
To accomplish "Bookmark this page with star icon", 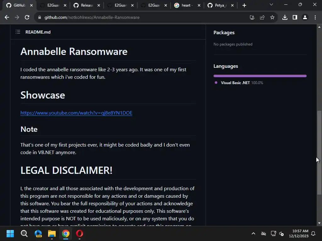I will tap(272, 18).
